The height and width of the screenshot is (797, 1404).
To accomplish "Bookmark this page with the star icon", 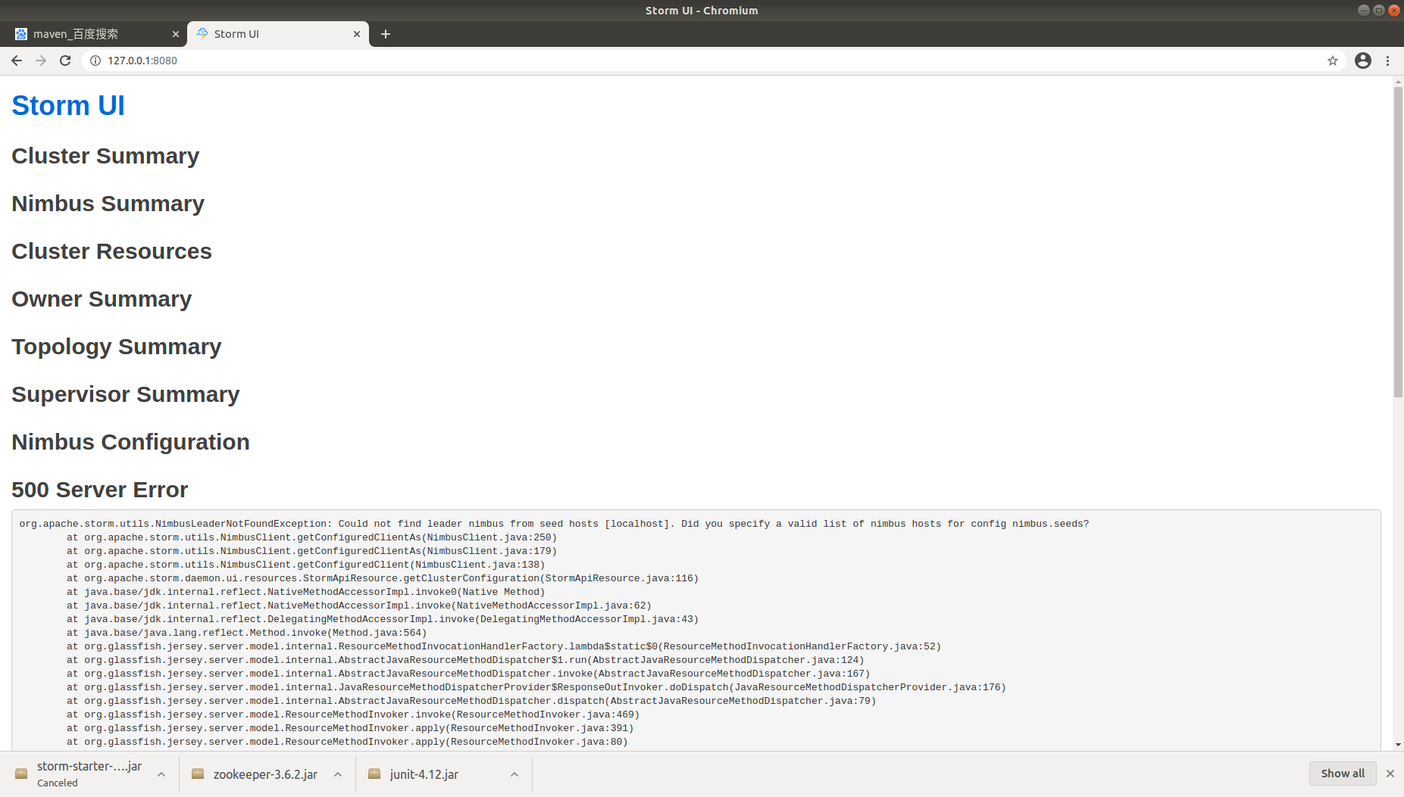I will (1333, 61).
